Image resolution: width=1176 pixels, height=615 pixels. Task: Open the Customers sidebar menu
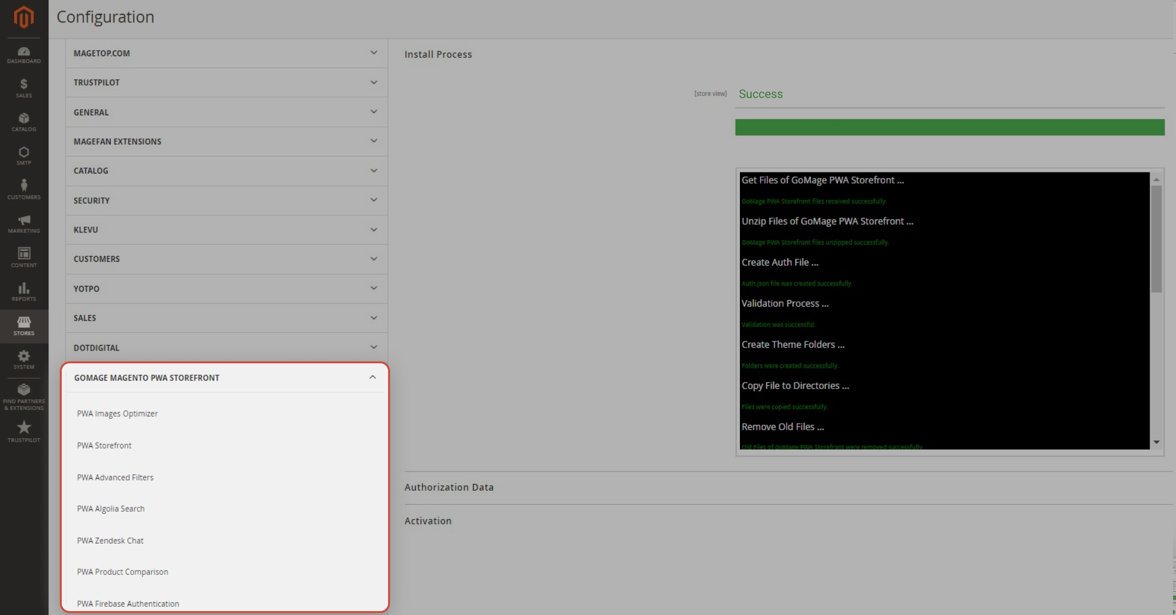pyautogui.click(x=24, y=190)
